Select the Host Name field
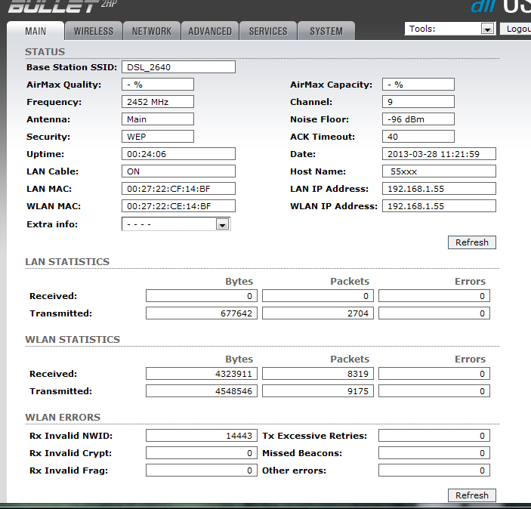 [x=439, y=171]
